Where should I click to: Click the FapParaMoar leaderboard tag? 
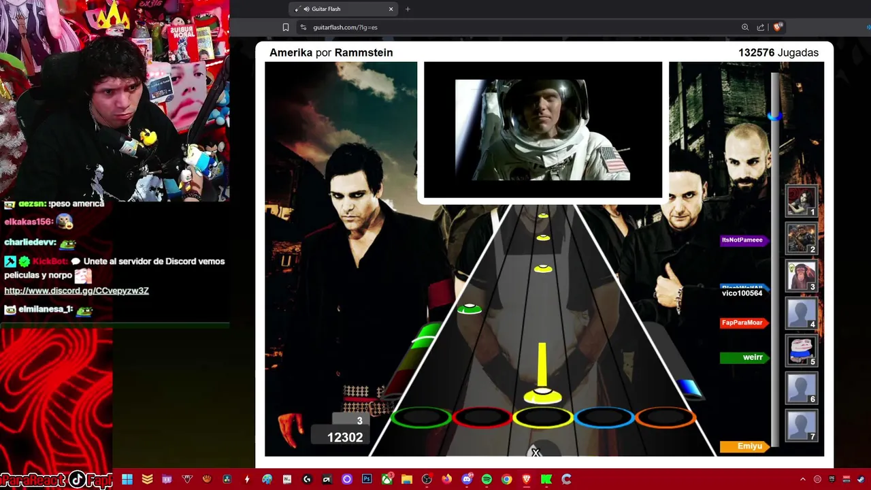pyautogui.click(x=744, y=323)
